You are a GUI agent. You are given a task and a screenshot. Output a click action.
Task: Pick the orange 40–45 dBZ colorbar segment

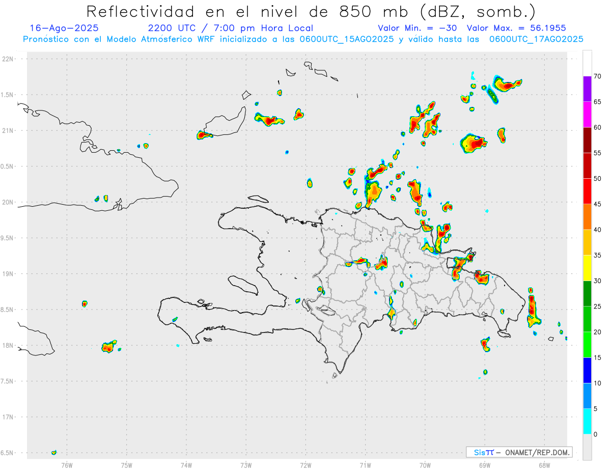click(x=587, y=217)
